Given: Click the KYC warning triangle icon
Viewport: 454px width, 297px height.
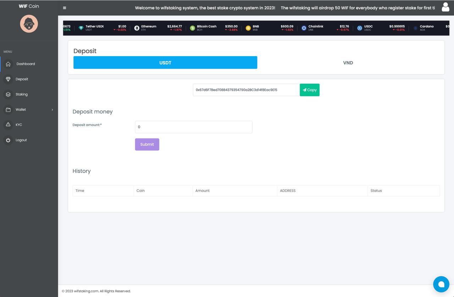Looking at the screenshot, I should [8, 125].
